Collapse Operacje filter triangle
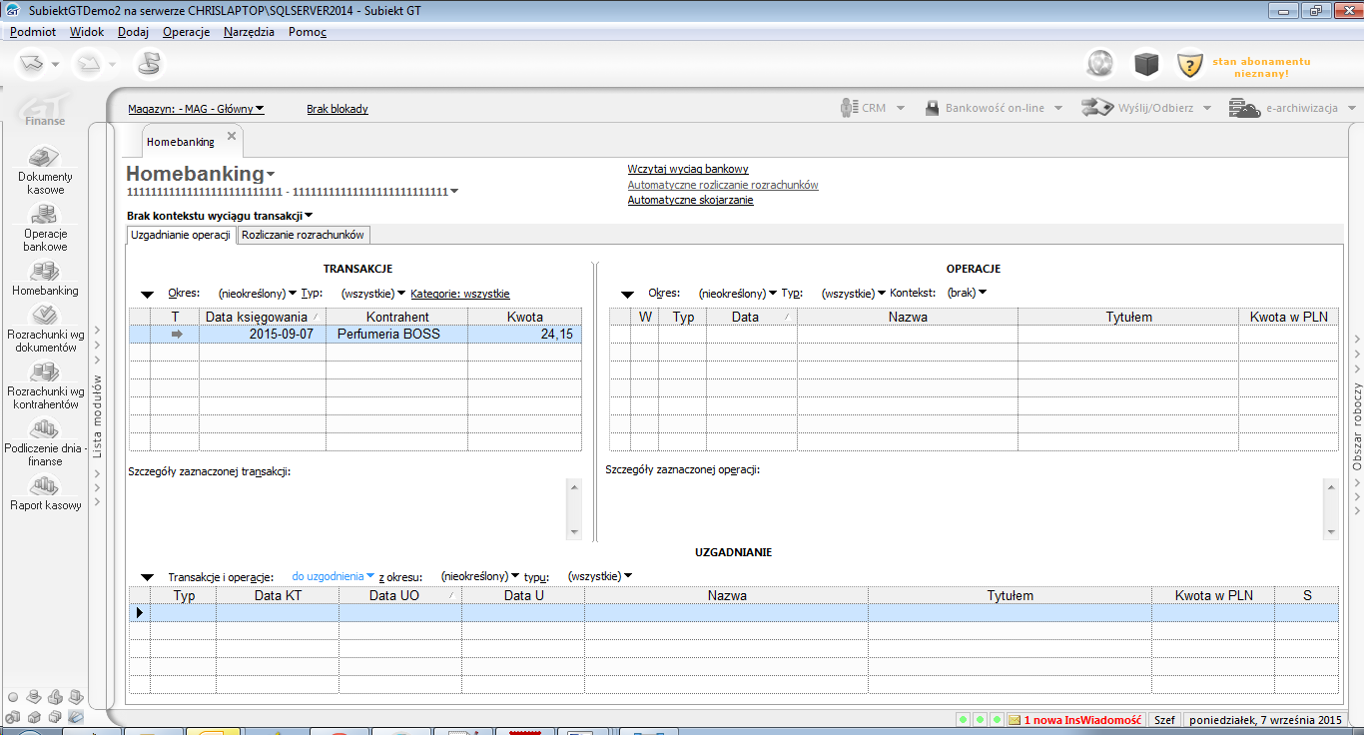 [628, 295]
